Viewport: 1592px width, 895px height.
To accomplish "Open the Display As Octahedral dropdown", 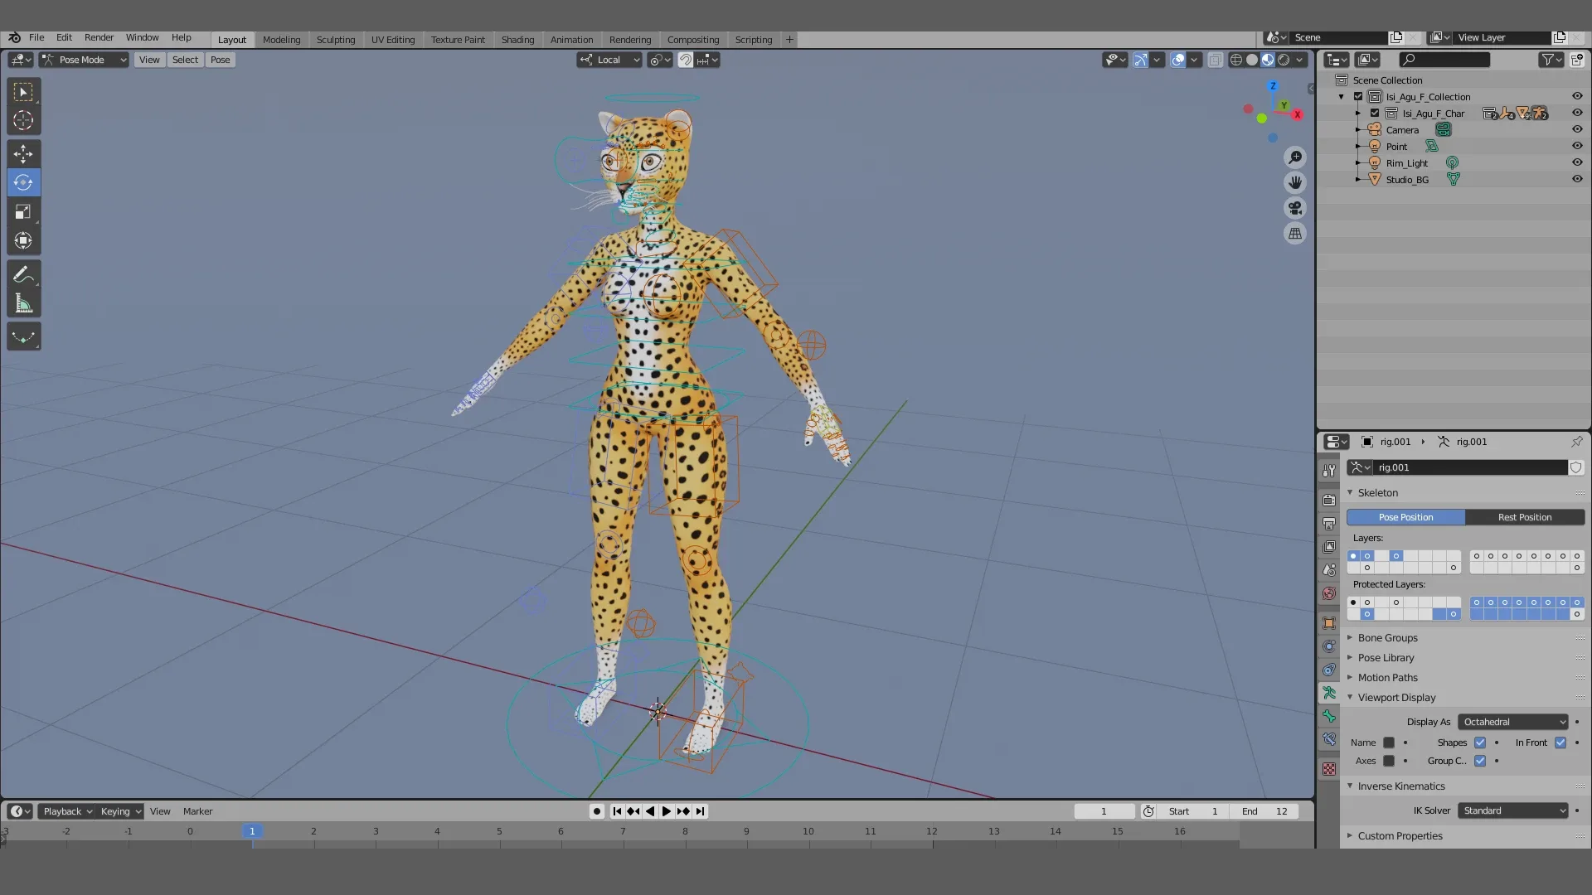I will coord(1513,722).
